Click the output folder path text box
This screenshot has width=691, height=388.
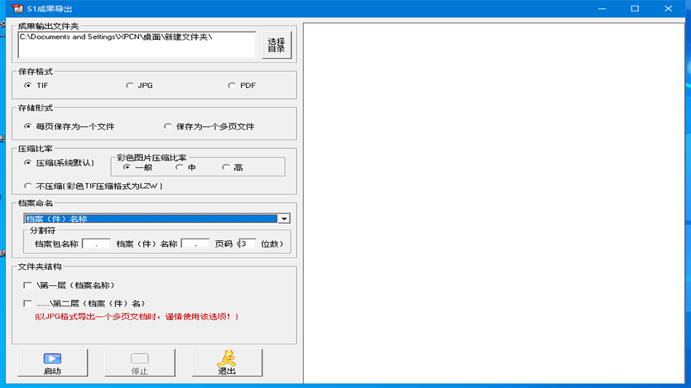coord(137,45)
